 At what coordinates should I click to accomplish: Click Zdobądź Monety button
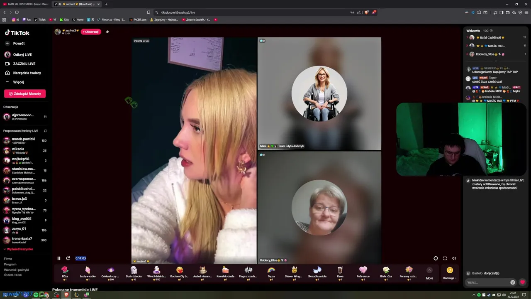click(x=25, y=94)
